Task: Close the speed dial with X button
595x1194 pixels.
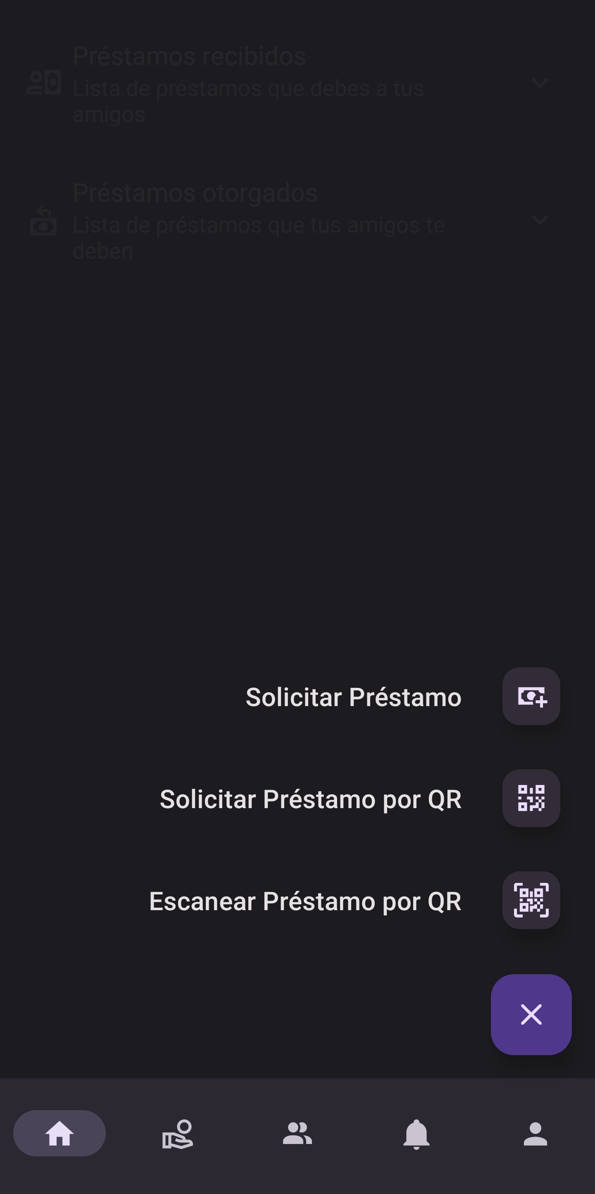Action: 531,1014
